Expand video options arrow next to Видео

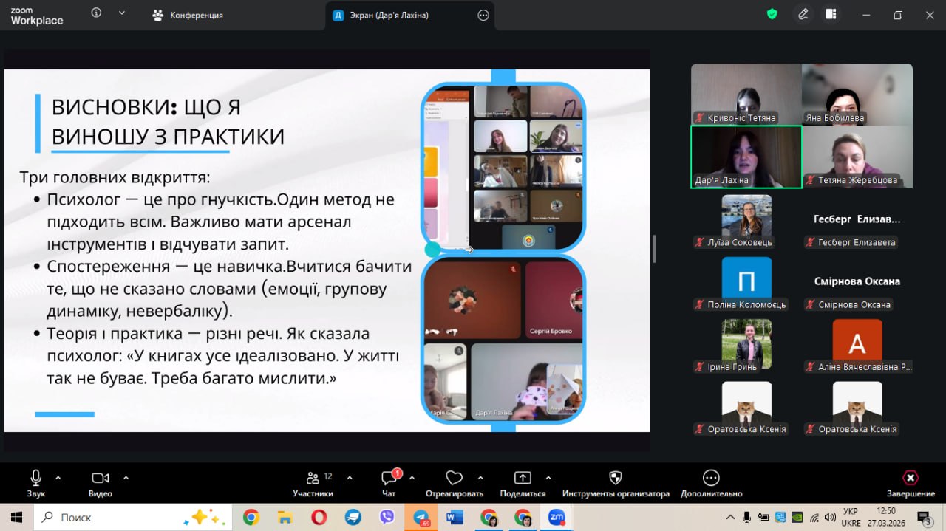[126, 478]
